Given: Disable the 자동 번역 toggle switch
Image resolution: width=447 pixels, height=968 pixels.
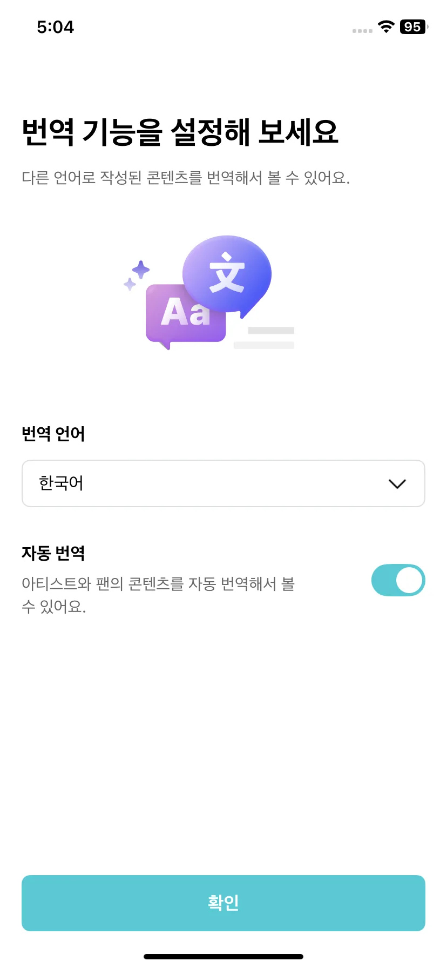Looking at the screenshot, I should (398, 581).
